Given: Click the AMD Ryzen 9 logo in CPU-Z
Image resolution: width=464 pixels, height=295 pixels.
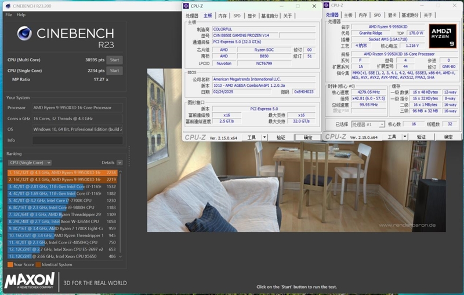Looking at the screenshot, I should tap(443, 36).
